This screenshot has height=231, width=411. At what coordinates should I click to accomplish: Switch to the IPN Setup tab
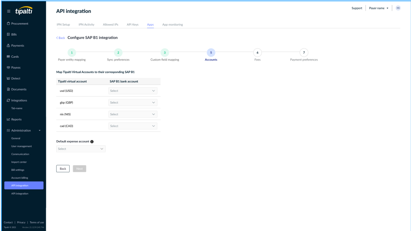[x=63, y=25]
